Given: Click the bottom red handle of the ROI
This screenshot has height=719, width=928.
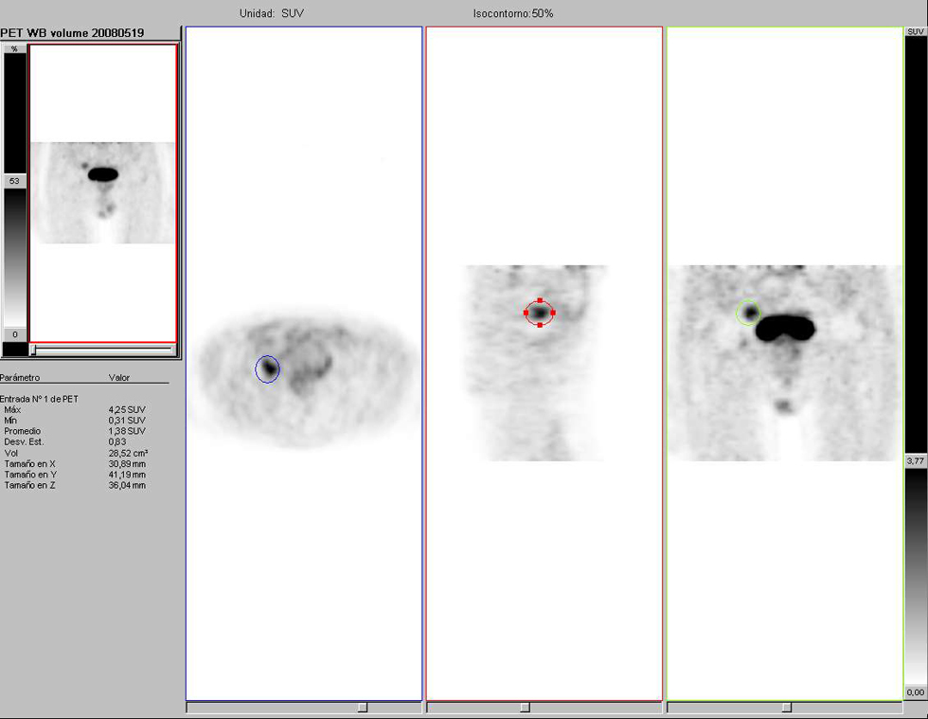Looking at the screenshot, I should point(539,325).
